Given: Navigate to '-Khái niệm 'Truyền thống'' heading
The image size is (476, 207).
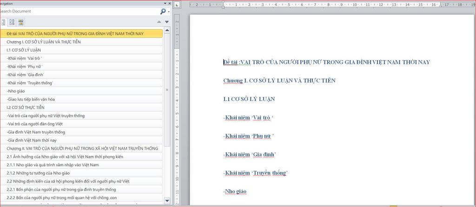Looking at the screenshot, I should click(81, 82).
